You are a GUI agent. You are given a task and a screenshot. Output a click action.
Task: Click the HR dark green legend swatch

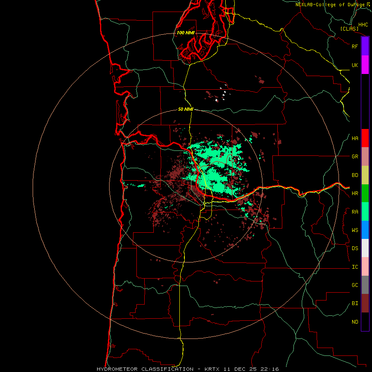[x=365, y=193]
